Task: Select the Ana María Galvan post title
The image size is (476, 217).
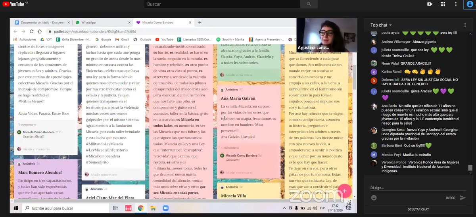Action: point(238,98)
